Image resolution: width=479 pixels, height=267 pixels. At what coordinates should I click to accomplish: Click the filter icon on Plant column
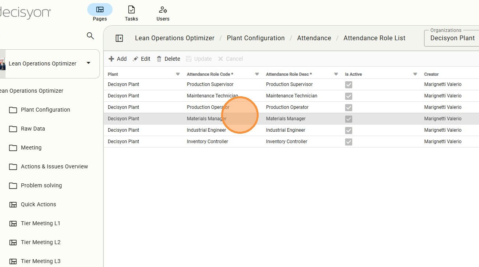pos(178,74)
